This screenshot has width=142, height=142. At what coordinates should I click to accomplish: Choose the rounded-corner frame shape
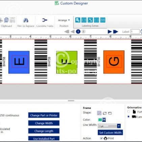pos(110,113)
